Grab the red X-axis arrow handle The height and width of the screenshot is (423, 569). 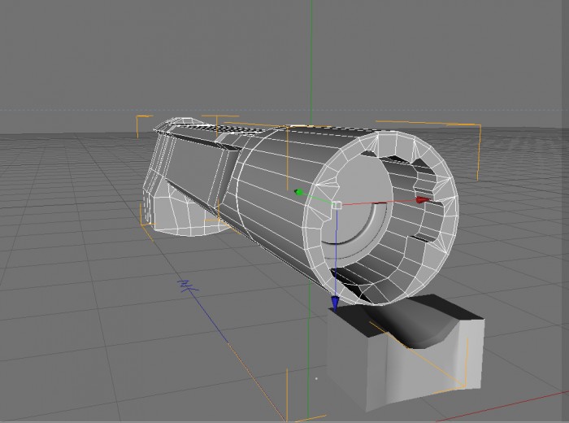tap(423, 199)
